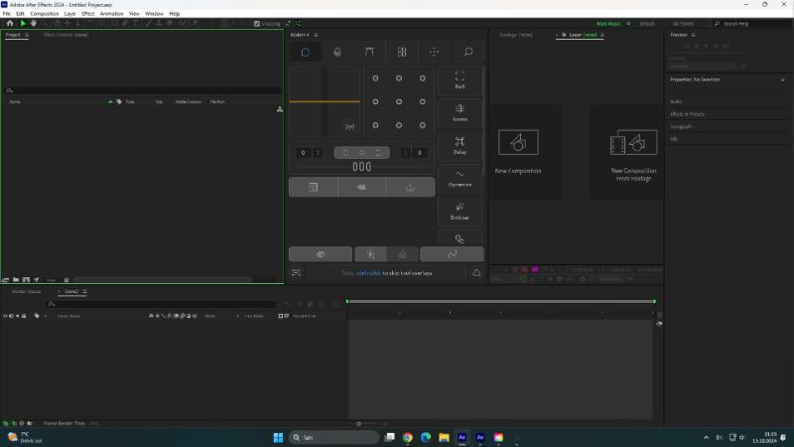Select the center anchor point circle
The height and width of the screenshot is (447, 794).
(x=399, y=102)
